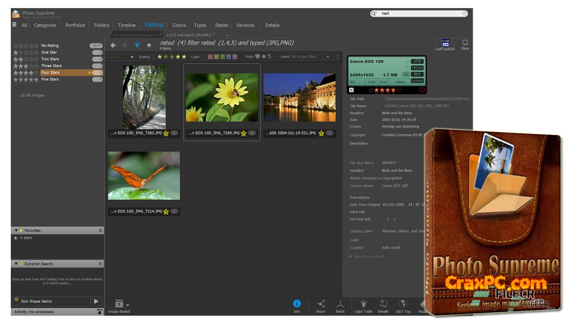
Task: Click the blue funnel filter icon
Action: (137, 45)
